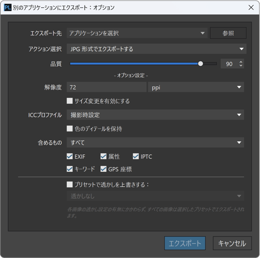This screenshot has height=258, width=260.
Task: Enable サイズ変更を有効にする checkbox
Action: [70, 101]
